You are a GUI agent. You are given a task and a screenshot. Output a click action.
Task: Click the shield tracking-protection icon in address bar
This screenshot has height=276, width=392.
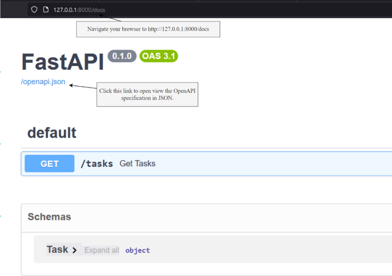tap(34, 10)
